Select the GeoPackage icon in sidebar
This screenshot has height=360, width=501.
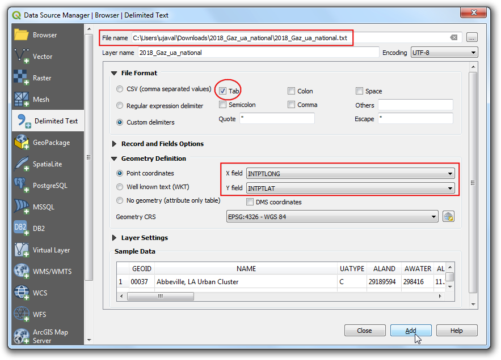[22, 142]
